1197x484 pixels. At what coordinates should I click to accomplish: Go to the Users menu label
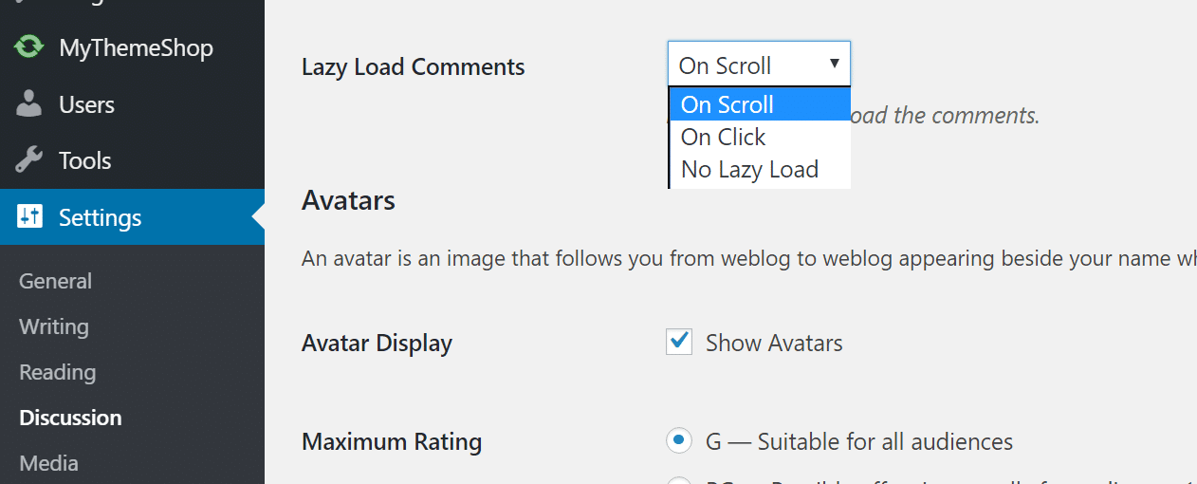[86, 104]
